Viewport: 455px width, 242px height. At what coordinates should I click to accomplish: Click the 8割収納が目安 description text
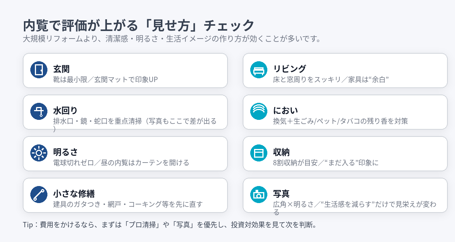coord(325,163)
